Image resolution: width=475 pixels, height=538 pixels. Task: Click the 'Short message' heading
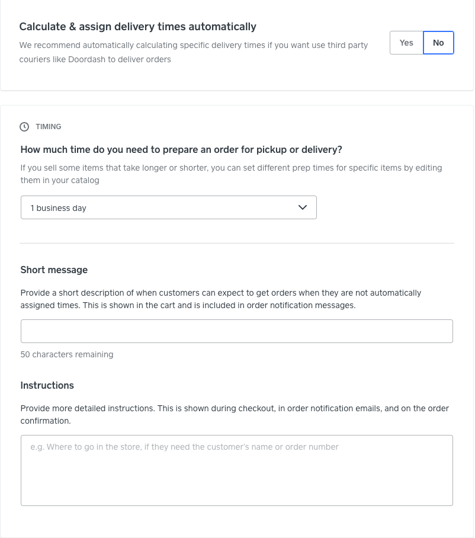[x=54, y=270]
